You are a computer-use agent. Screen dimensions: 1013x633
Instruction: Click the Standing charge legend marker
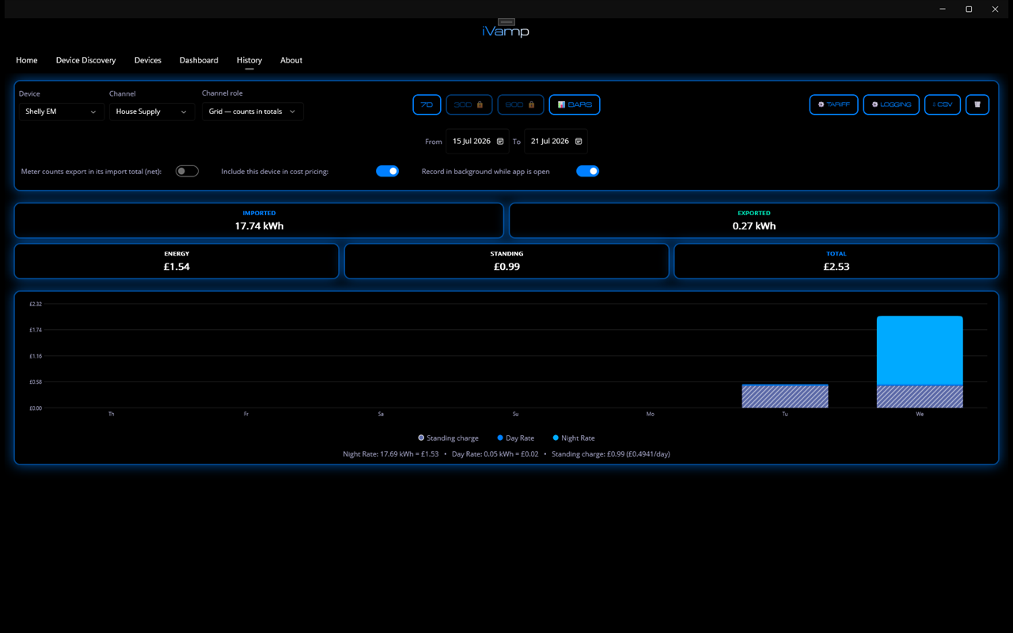point(421,438)
